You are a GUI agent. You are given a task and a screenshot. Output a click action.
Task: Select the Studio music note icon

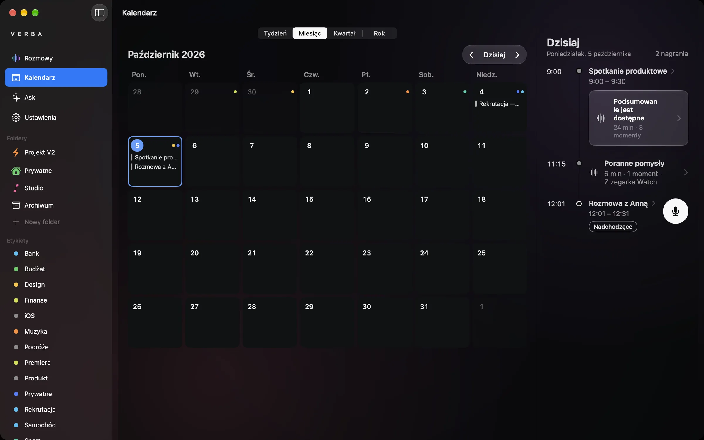(16, 188)
